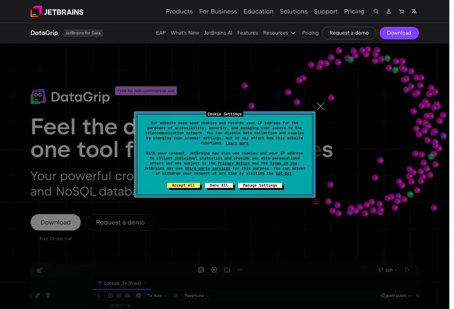This screenshot has width=454, height=309.
Task: Expand the sph data source dropdown
Action: [388, 270]
